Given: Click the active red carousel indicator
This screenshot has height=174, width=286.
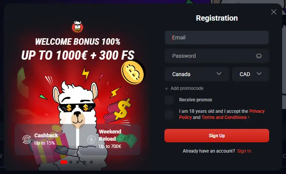Looking at the screenshot, I should coord(64,162).
